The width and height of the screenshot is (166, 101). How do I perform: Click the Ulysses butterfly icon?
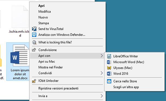(x=109, y=68)
